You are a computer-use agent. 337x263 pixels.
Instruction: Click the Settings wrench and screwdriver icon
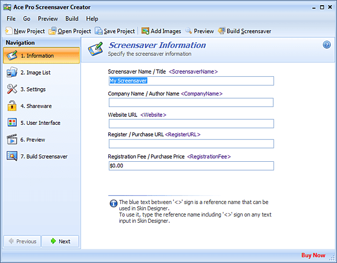(x=12, y=89)
